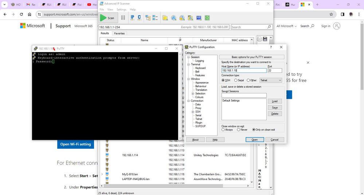The height and width of the screenshot is (195, 364).
Task: Click the Port input field
Action: pyautogui.click(x=275, y=71)
